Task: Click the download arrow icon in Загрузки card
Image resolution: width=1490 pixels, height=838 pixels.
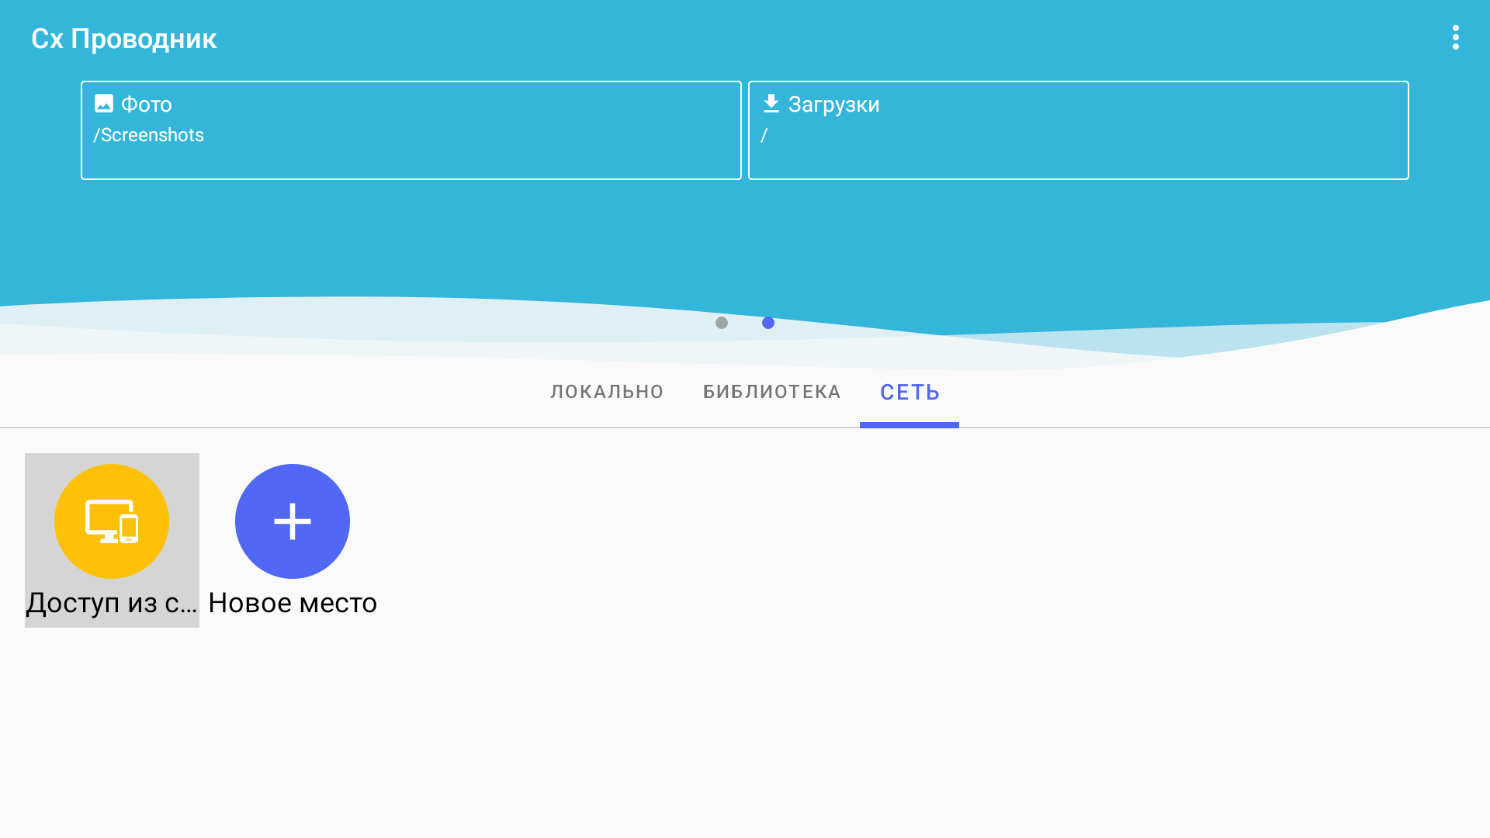Action: (x=771, y=103)
